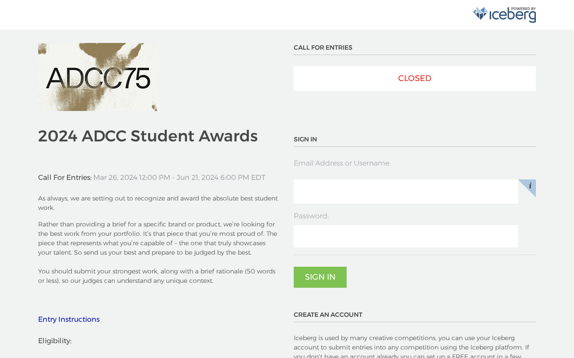Click the Call For Entries section heading
This screenshot has height=358, width=574.
(323, 48)
